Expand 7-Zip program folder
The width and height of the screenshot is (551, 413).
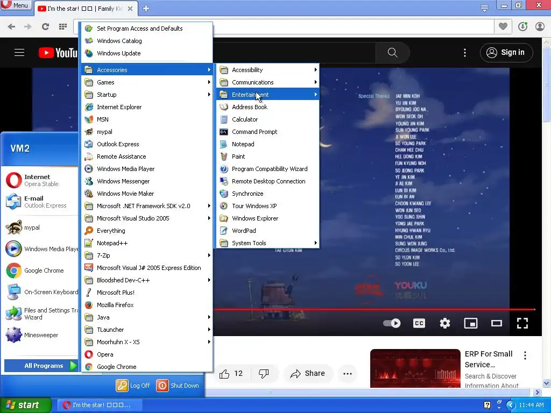(x=147, y=255)
